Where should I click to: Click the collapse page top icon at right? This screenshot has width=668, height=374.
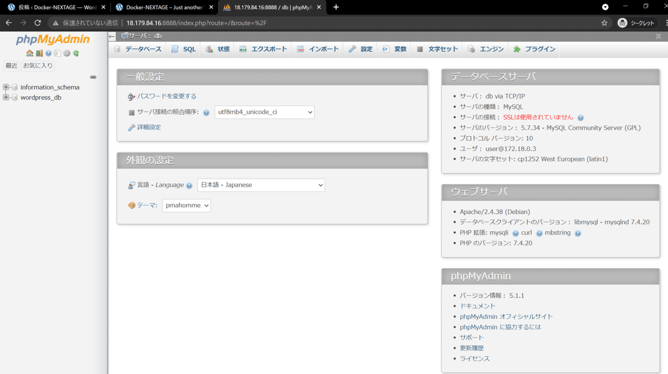tap(659, 36)
